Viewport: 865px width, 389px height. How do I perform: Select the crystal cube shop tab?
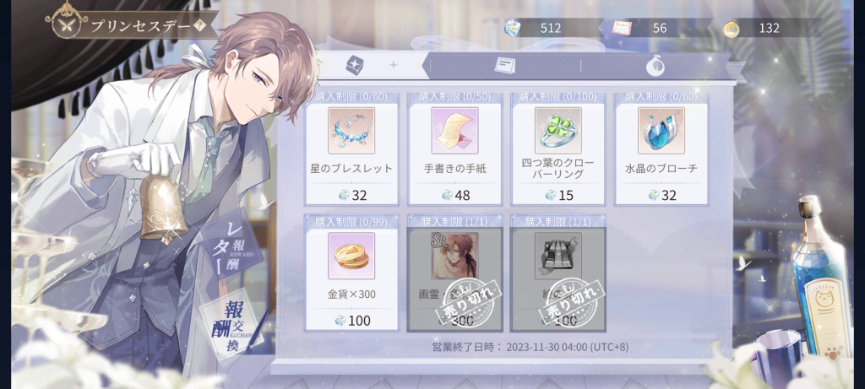355,66
